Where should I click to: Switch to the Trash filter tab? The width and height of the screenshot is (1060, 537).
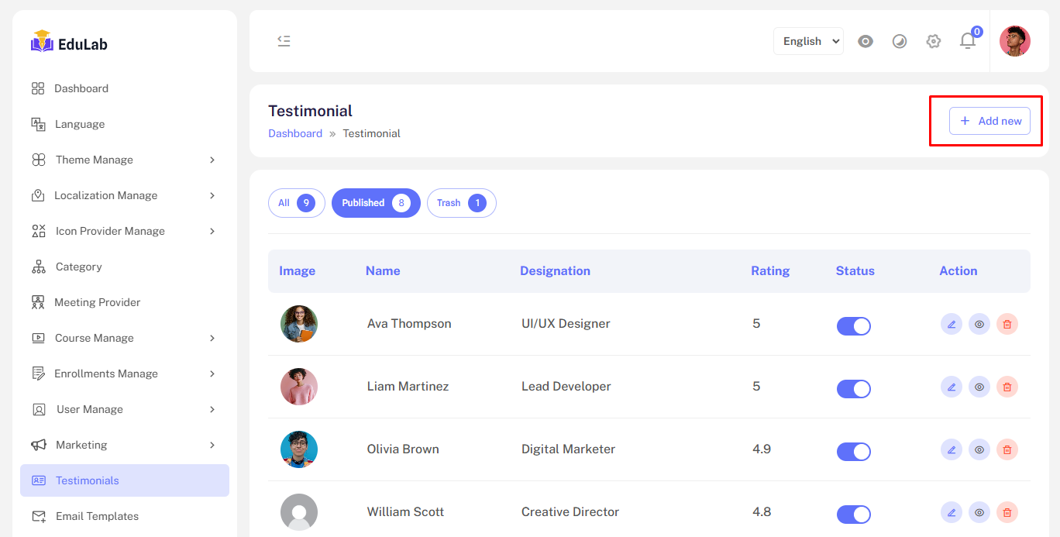[x=461, y=203]
